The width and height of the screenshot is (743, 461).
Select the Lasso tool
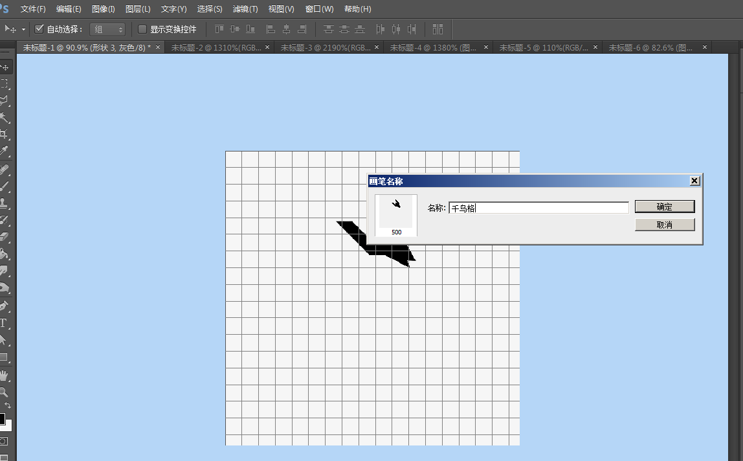tap(5, 100)
